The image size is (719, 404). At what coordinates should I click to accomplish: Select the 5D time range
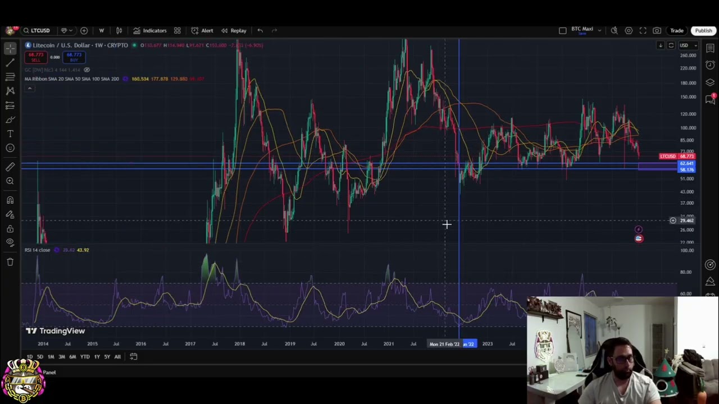click(40, 357)
